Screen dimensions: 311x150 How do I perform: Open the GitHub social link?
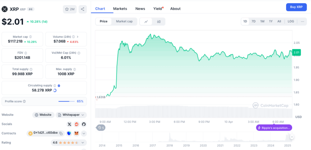84,124
